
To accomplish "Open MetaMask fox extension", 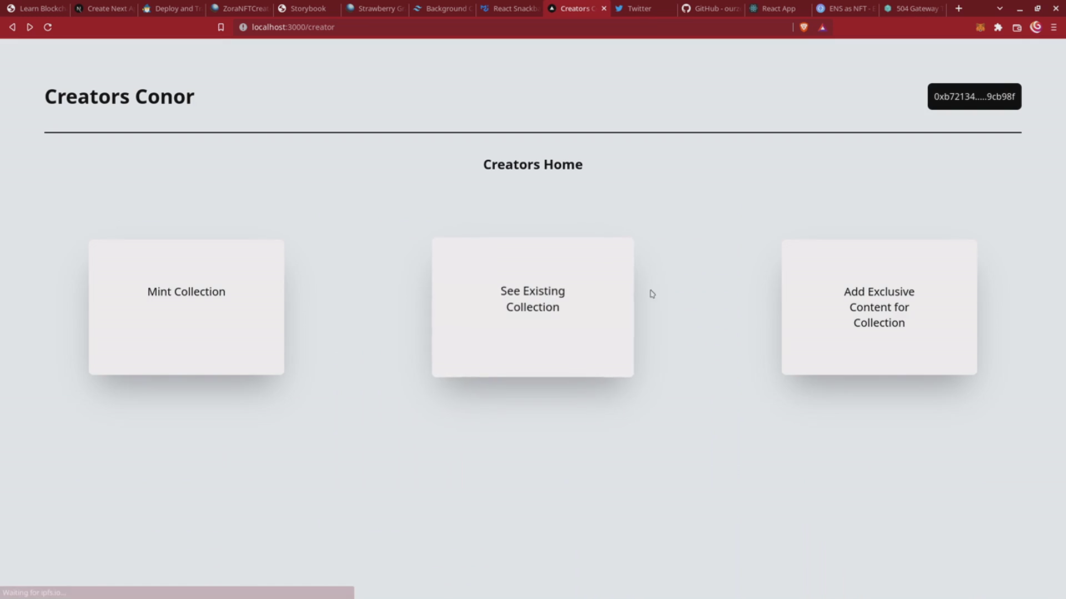I will 980,27.
